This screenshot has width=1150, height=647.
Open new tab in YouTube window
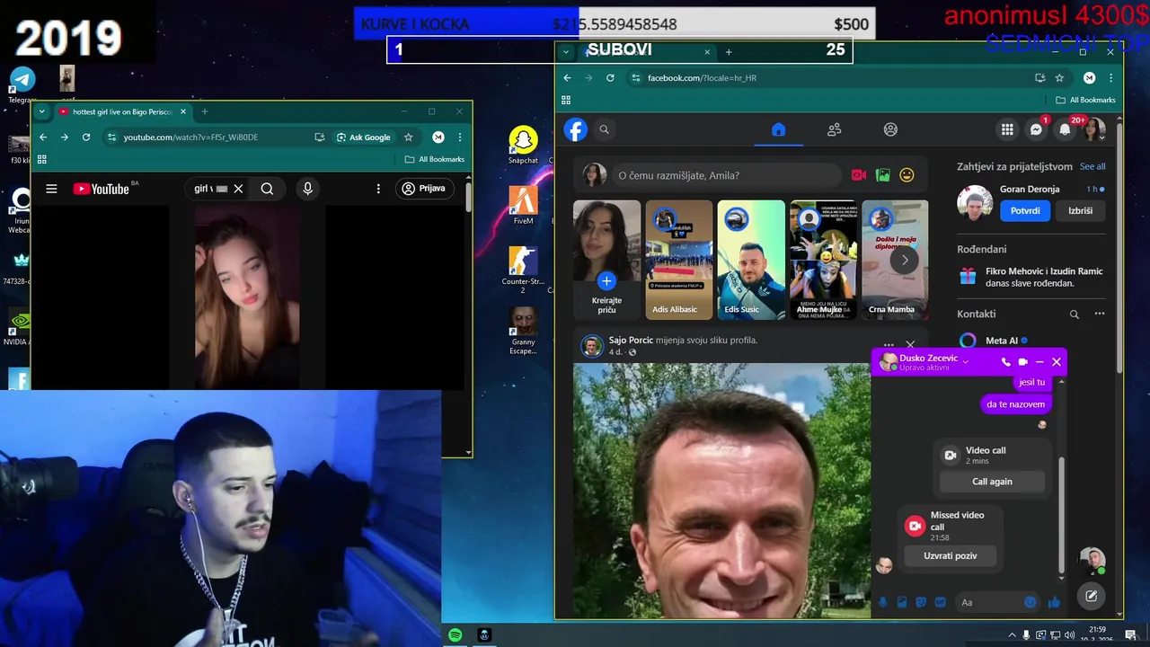point(205,111)
